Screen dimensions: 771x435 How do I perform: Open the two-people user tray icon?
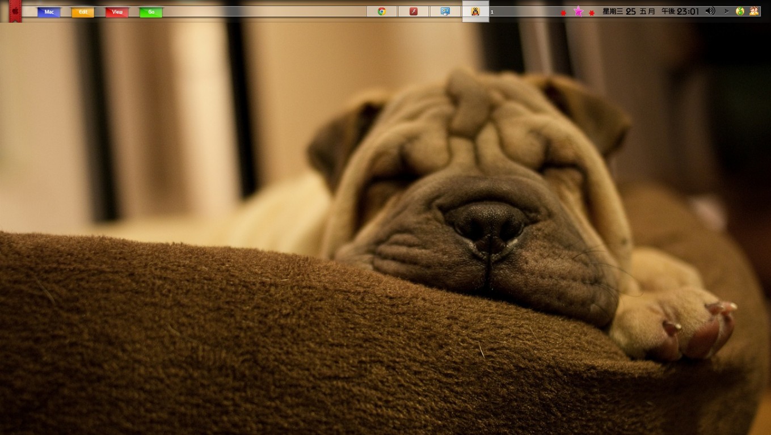754,11
